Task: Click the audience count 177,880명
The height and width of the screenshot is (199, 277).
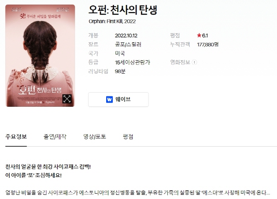Action: [208, 44]
